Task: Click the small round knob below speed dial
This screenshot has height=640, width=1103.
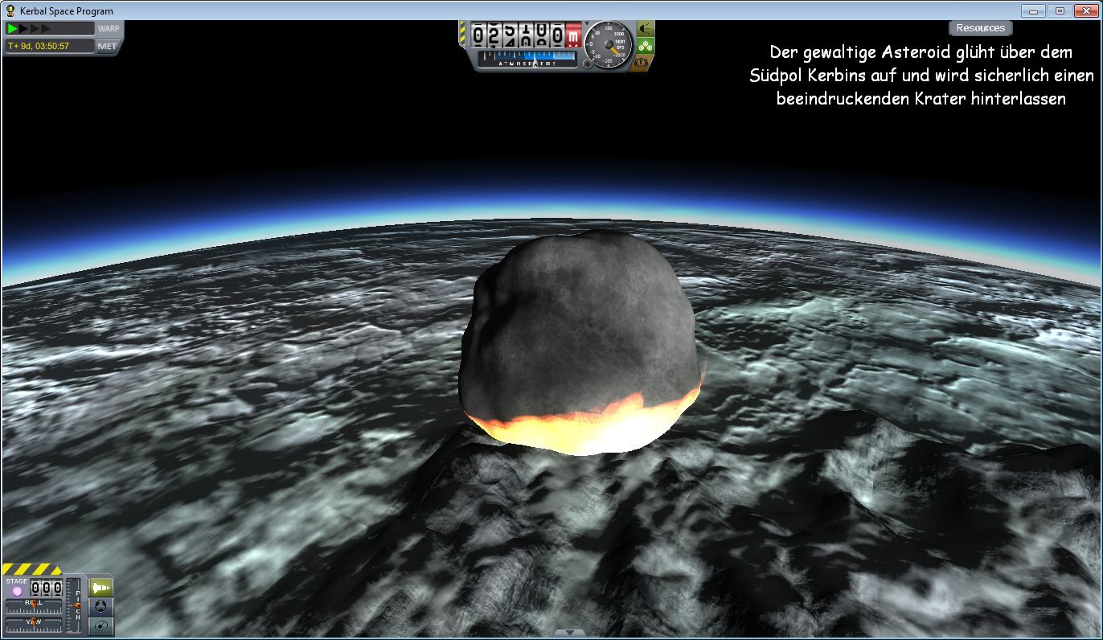Action: click(x=588, y=64)
